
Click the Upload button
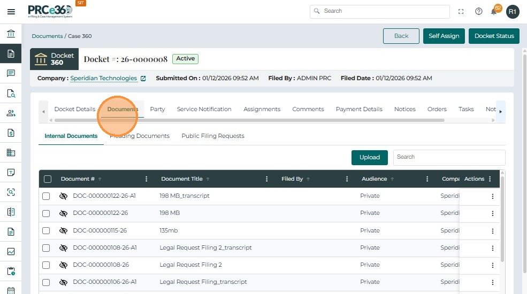click(369, 157)
